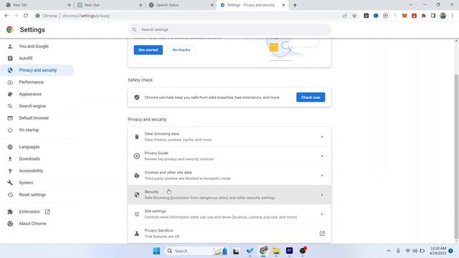The height and width of the screenshot is (258, 459).
Task: Share this page icon in address bar
Action: [x=344, y=16]
